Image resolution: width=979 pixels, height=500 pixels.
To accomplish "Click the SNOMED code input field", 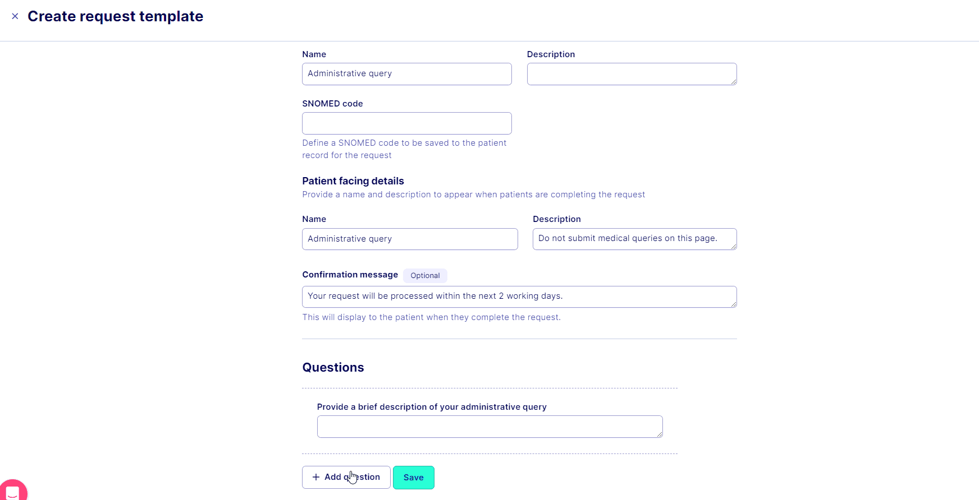I will tap(406, 123).
